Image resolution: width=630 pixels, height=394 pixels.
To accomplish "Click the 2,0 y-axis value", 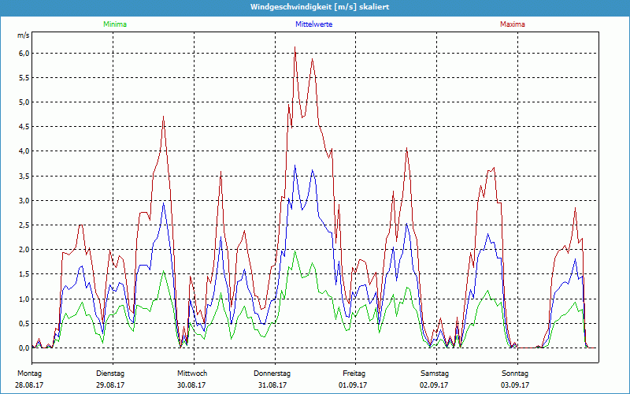I will [23, 250].
